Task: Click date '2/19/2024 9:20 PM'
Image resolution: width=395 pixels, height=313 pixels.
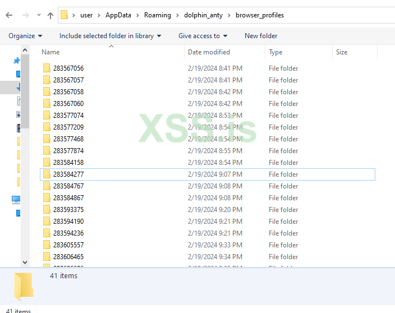Action: (x=215, y=209)
